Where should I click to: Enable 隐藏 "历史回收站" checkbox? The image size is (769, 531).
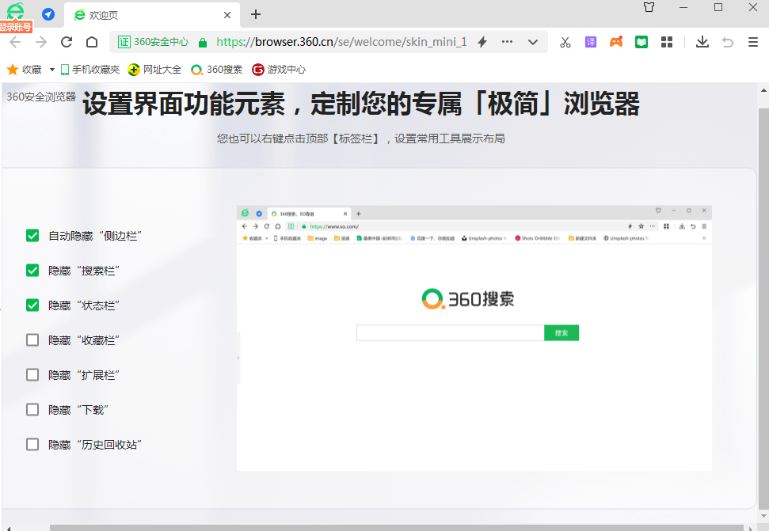tap(32, 444)
